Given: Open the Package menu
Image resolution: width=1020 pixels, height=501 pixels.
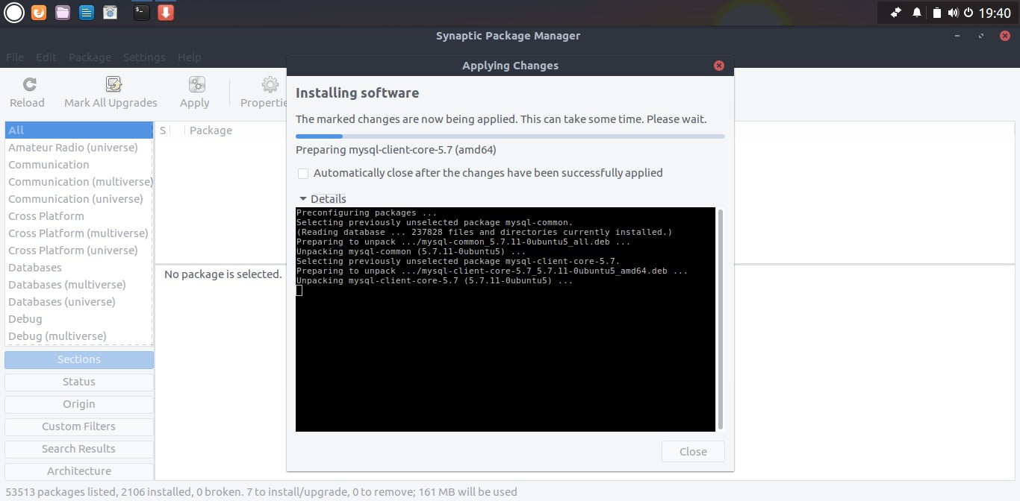Looking at the screenshot, I should pos(90,57).
